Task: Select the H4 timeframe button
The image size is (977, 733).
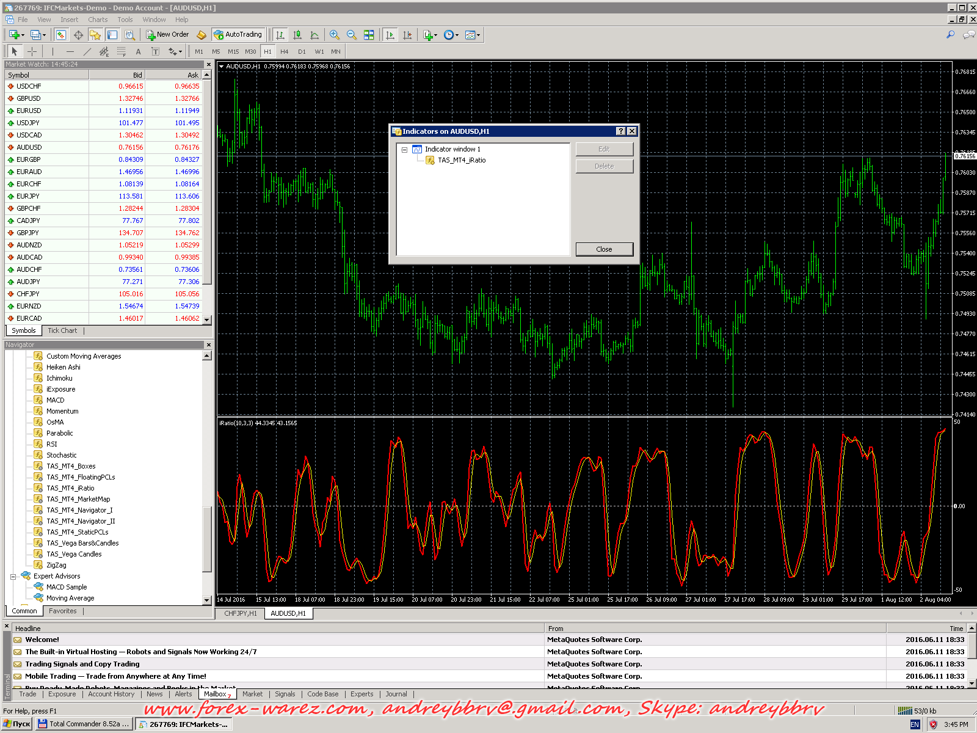Action: [x=284, y=52]
